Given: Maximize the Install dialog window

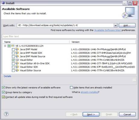Looking at the screenshot, I should coord(130,3).
